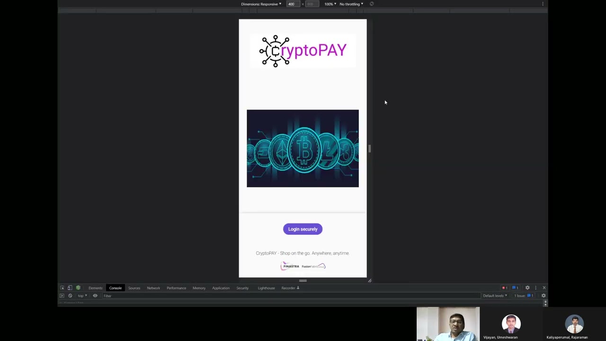Viewport: 606px width, 341px height.
Task: Select participant Vijayan, Umeshwaran avatar
Action: [x=511, y=324]
